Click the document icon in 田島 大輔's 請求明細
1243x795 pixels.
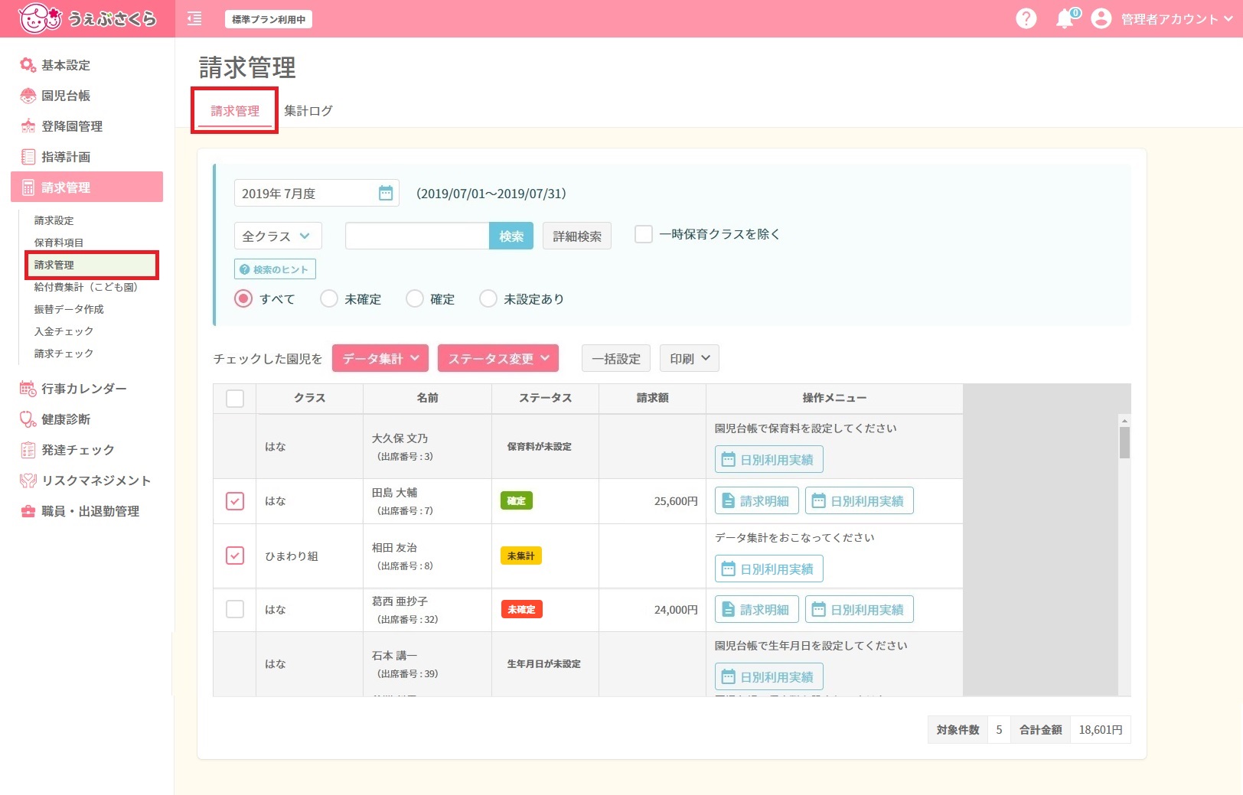coord(729,501)
